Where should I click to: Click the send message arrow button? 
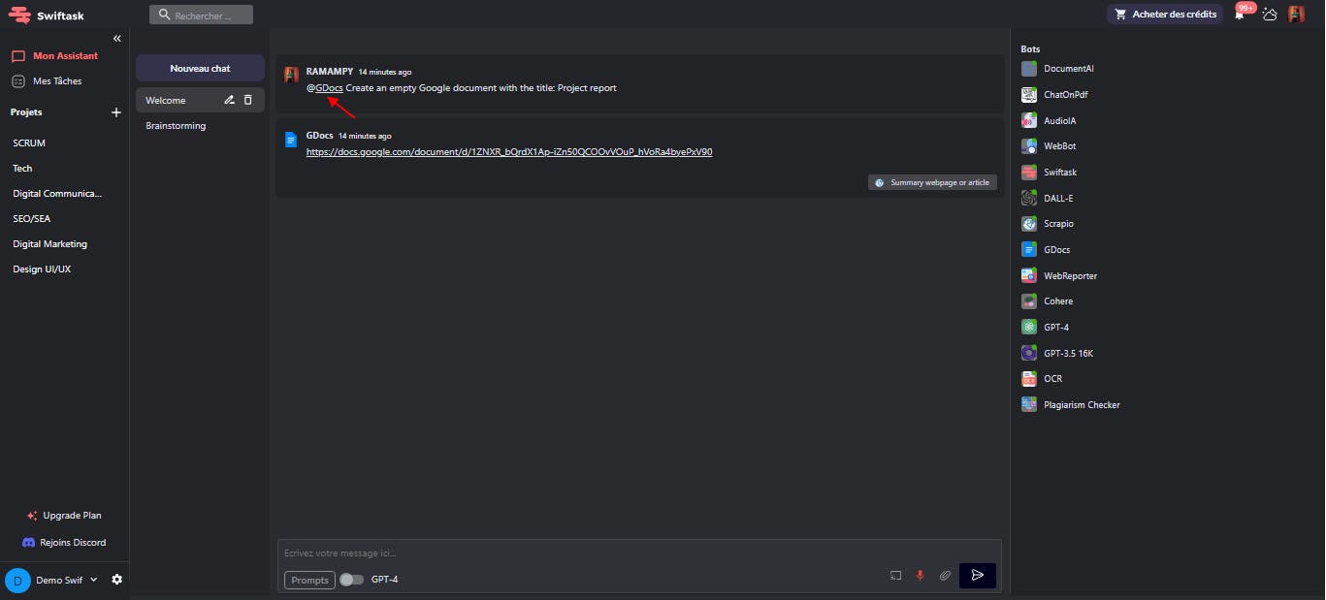[978, 576]
